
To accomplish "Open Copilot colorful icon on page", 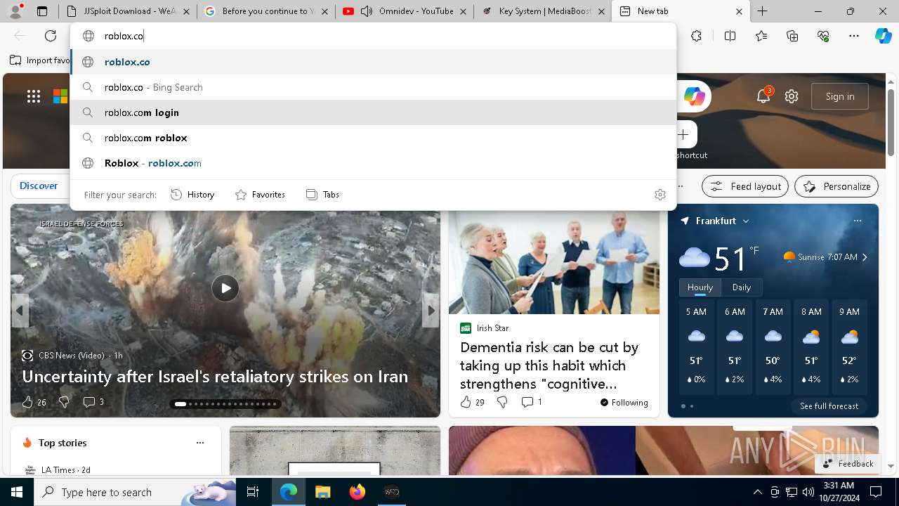I will 694,96.
